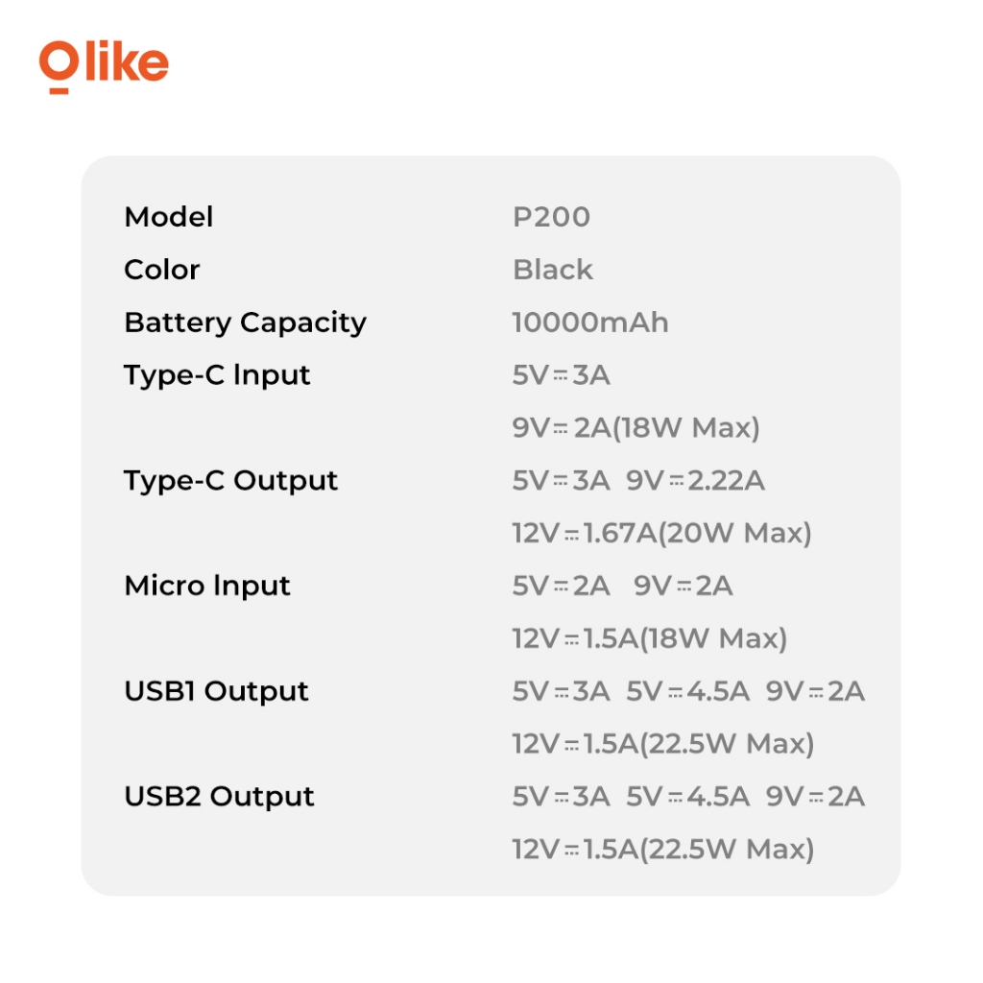Click the Color label
Screen dimensions: 983x983
162,270
